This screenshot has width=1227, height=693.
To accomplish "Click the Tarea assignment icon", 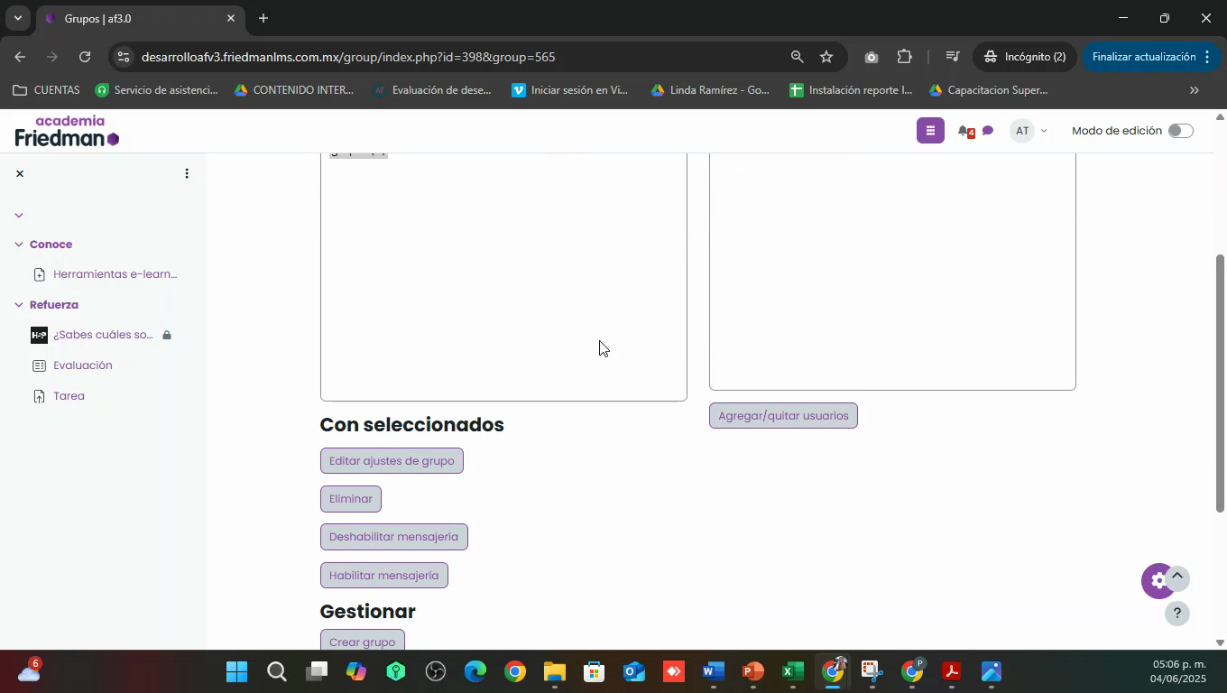I will (x=39, y=396).
